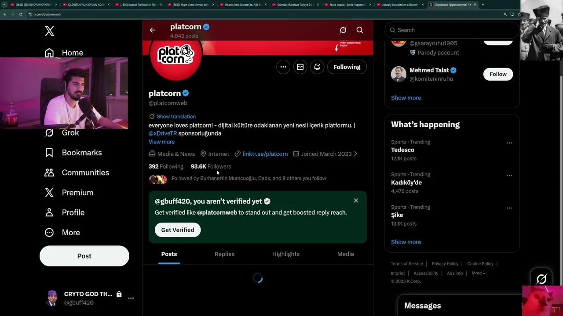Screen dimensions: 563x316
Task: Click the Bookmarks icon
Action: pos(49,152)
